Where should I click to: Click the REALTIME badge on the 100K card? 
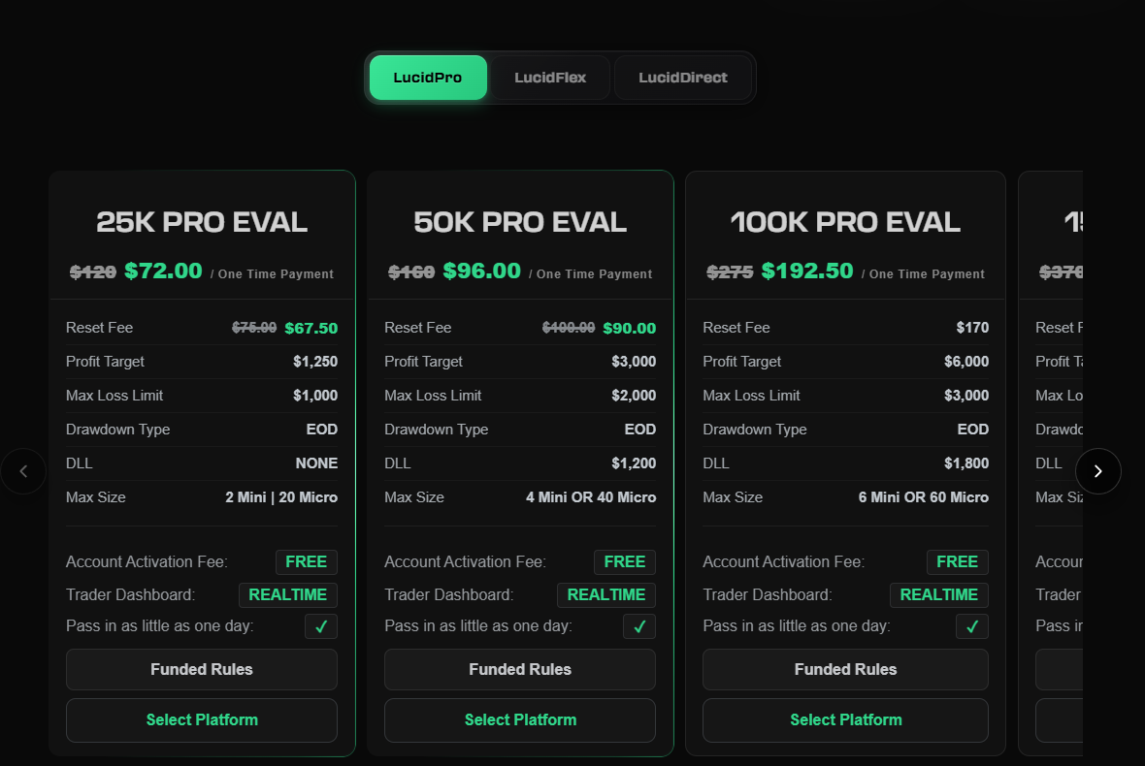(938, 594)
